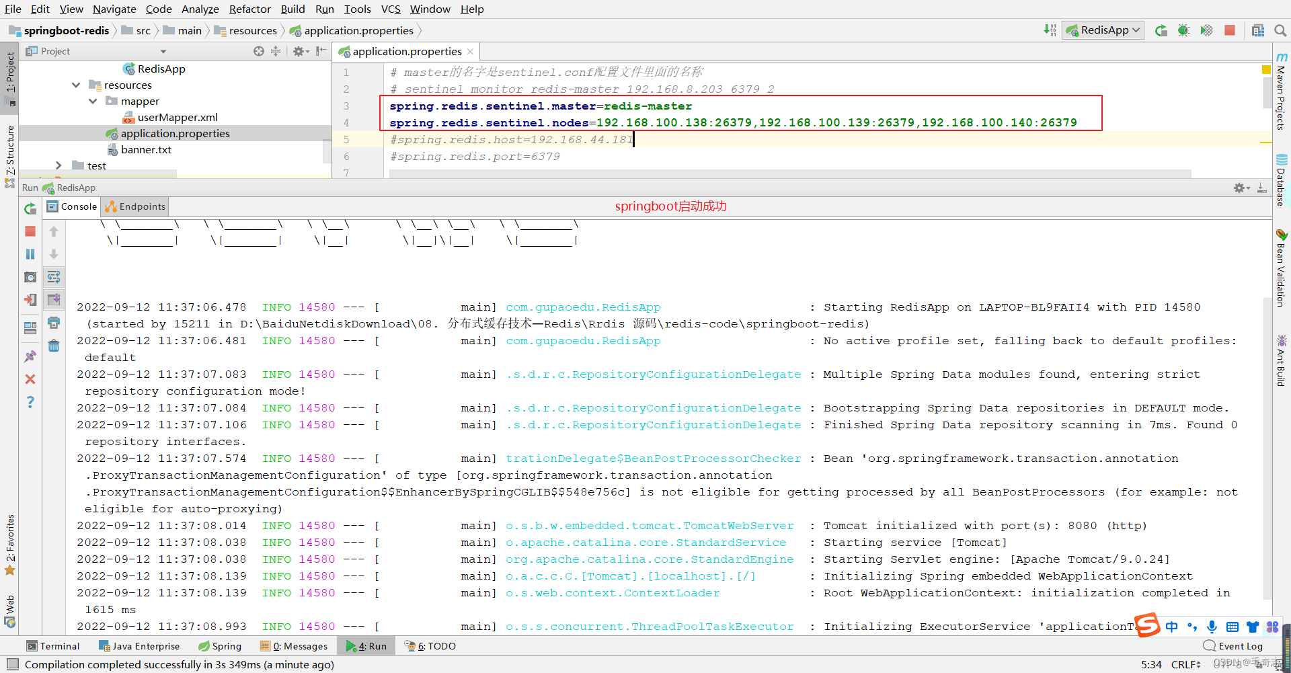Open the Messages tool window
Screen dimensions: 1291x673
click(294, 646)
